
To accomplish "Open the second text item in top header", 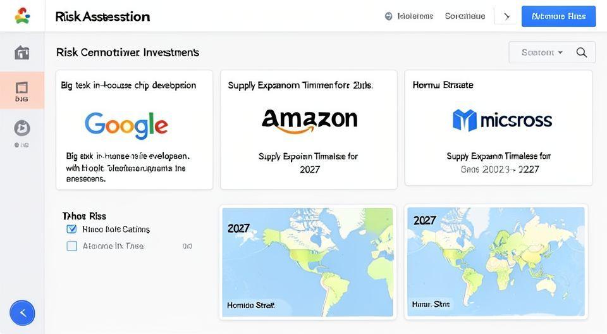I will pyautogui.click(x=465, y=16).
